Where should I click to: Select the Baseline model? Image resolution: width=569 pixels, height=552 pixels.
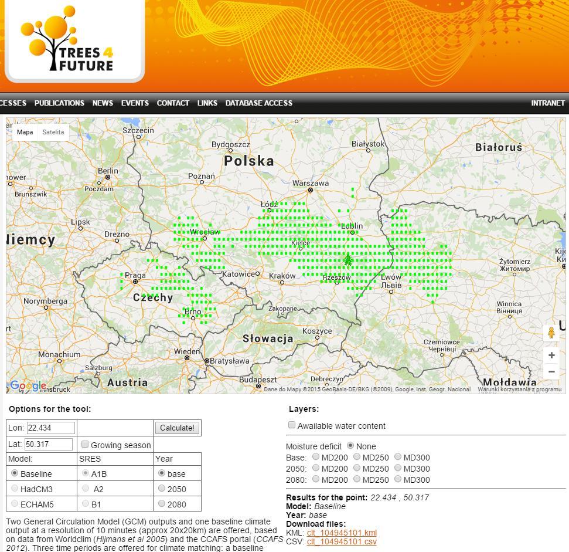click(15, 473)
